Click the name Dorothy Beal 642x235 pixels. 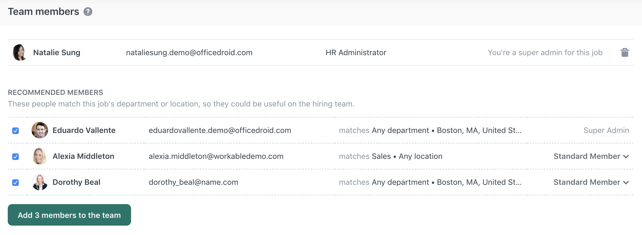pyautogui.click(x=76, y=182)
